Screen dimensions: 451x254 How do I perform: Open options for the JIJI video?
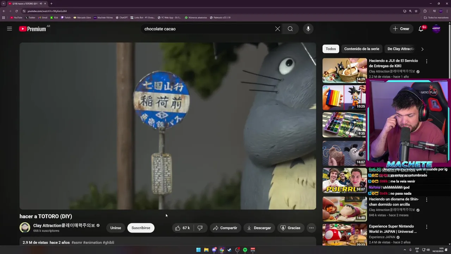[x=426, y=61]
